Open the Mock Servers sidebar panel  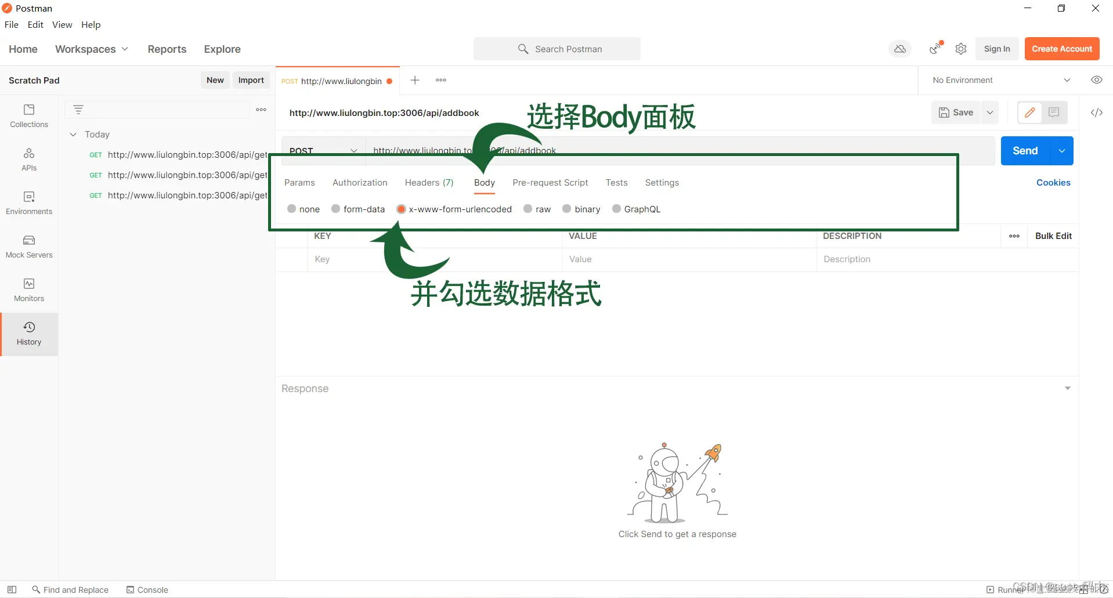point(29,247)
